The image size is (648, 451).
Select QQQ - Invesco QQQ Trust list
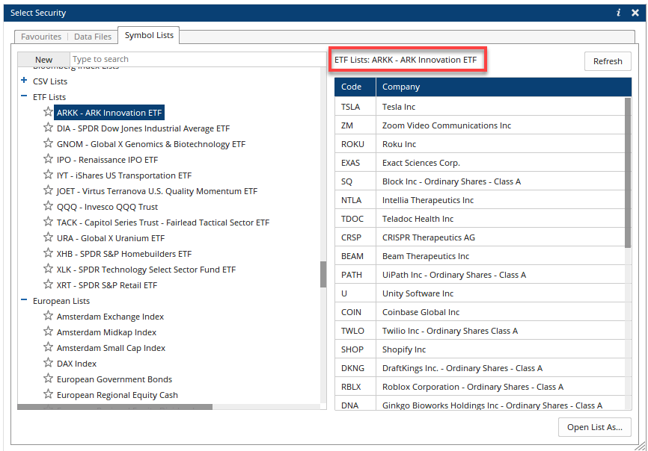[x=107, y=207]
